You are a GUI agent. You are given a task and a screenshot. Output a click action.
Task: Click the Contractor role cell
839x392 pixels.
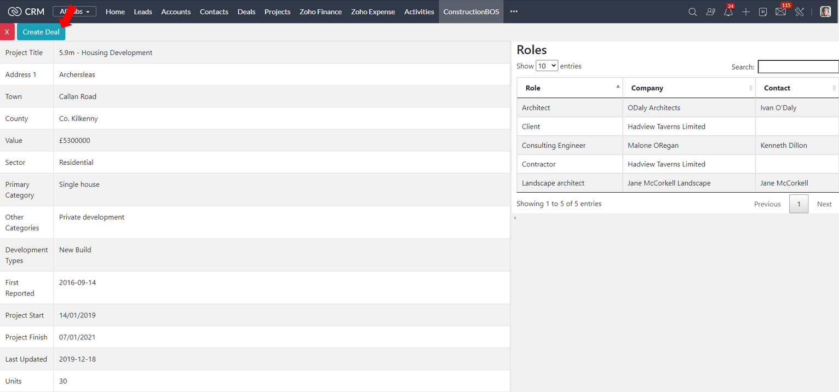[570, 164]
